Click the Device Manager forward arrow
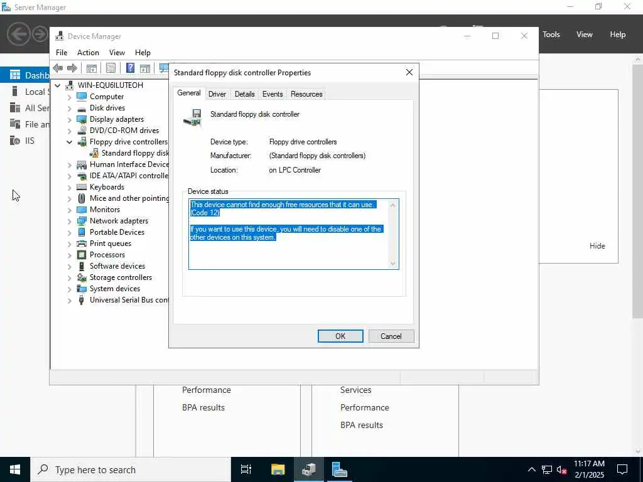Viewport: 643px width, 482px height. (72, 68)
